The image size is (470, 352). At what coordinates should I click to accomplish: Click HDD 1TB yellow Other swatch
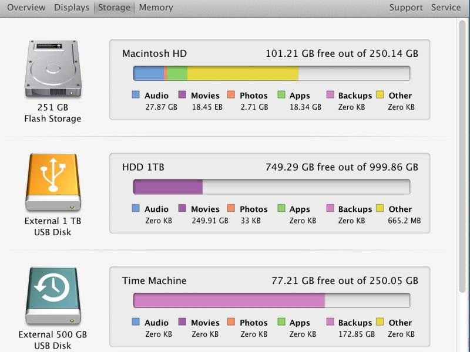tap(380, 208)
